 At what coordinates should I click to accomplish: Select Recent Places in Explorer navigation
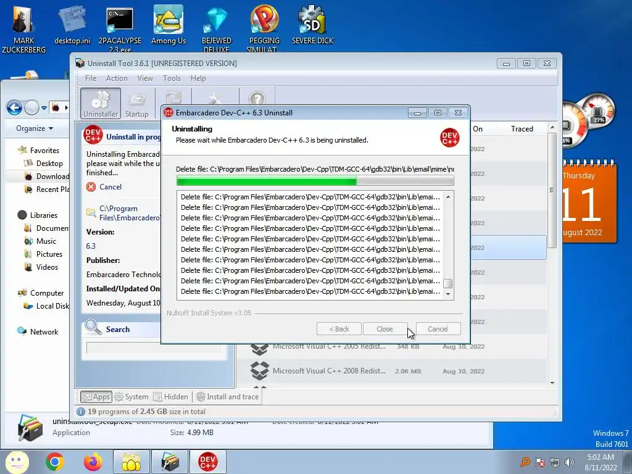coord(46,189)
